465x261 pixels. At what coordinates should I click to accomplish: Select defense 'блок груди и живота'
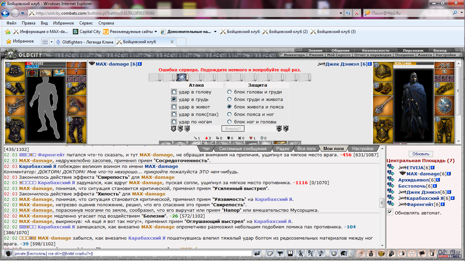click(x=229, y=99)
